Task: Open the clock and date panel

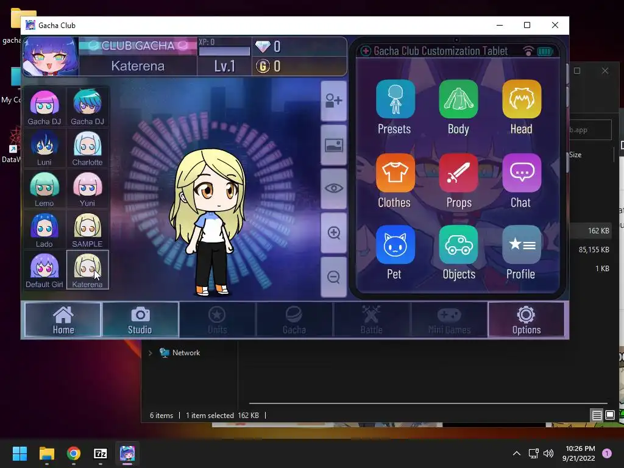Action: coord(580,453)
